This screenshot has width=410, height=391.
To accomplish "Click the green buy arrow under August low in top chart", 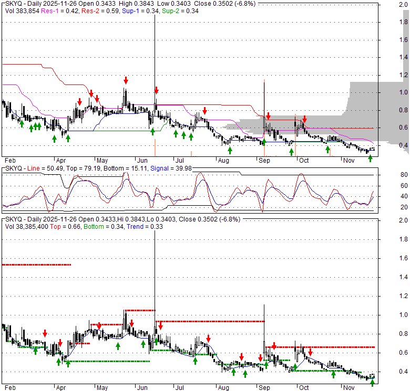I will [x=230, y=150].
